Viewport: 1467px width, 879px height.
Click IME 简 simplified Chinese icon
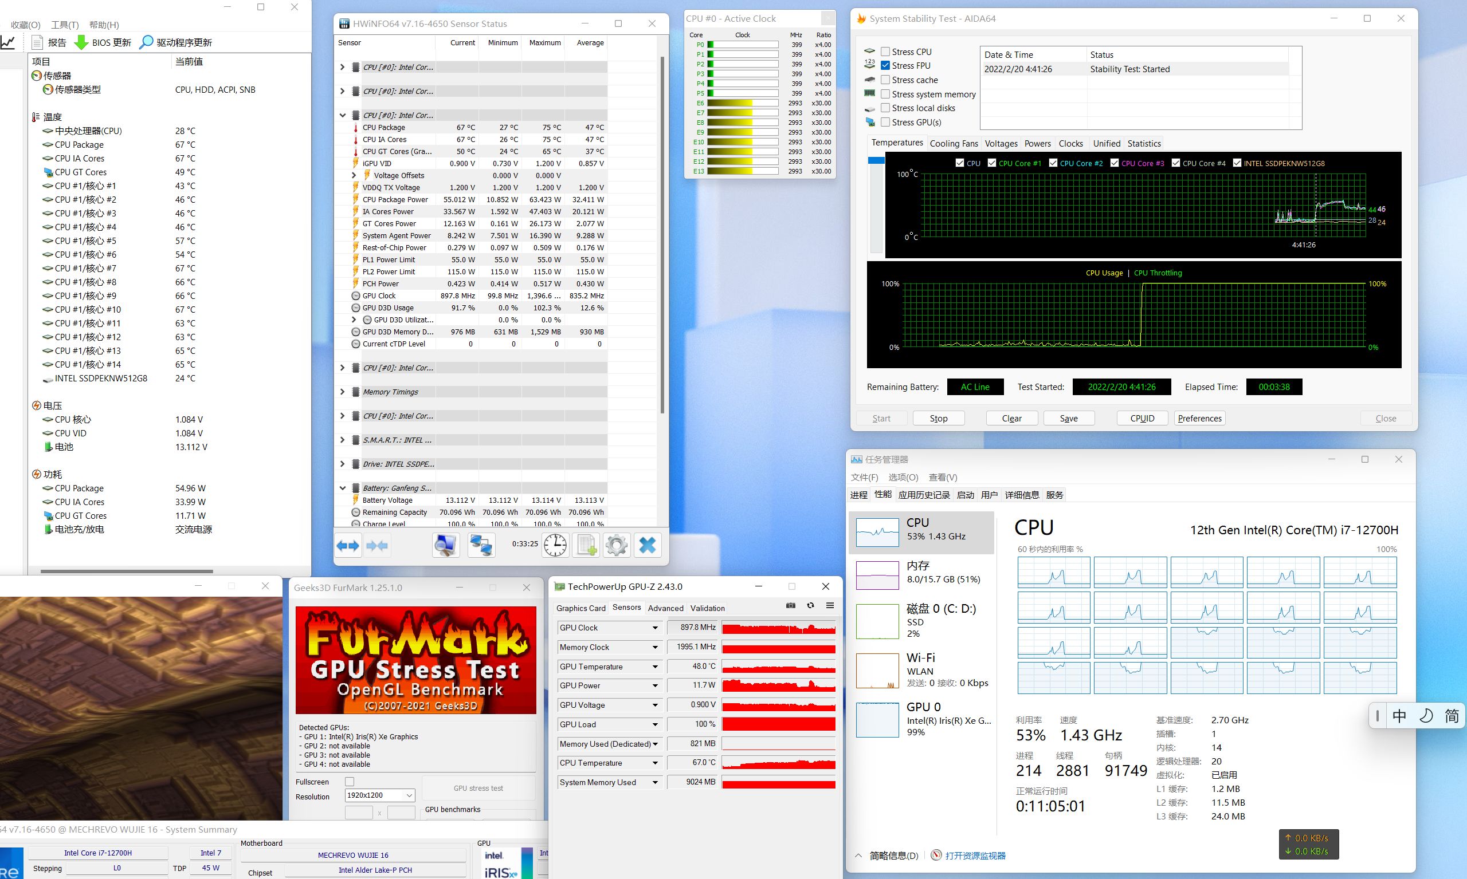(1452, 716)
